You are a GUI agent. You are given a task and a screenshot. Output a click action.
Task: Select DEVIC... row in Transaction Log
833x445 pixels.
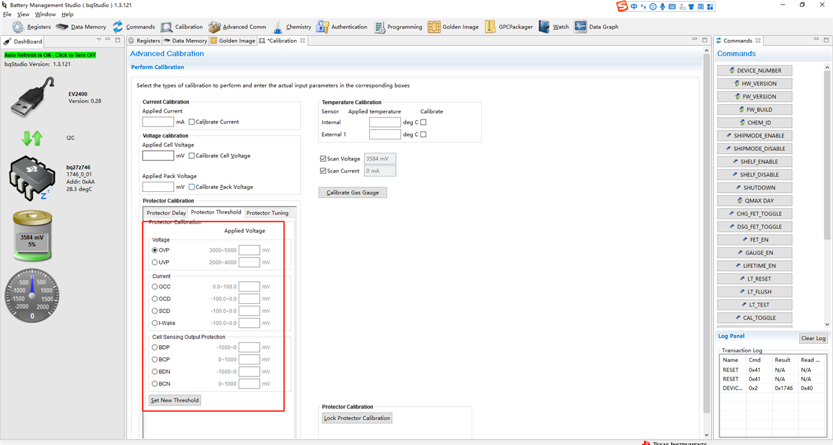(773, 388)
